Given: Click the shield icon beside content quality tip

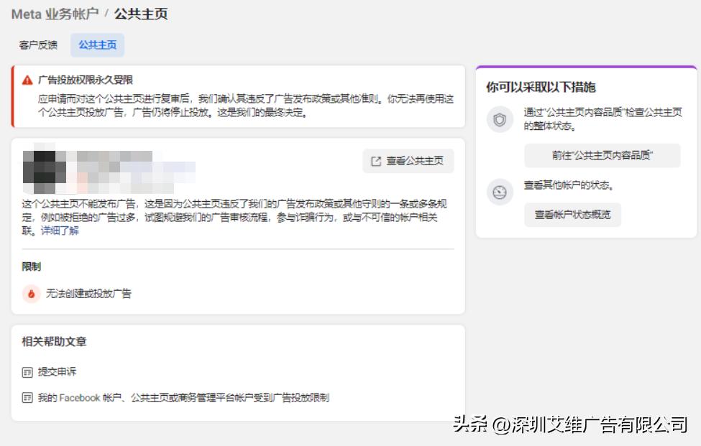Looking at the screenshot, I should pyautogui.click(x=500, y=119).
